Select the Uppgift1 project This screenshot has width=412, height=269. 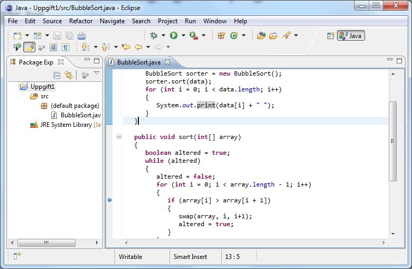tap(38, 87)
